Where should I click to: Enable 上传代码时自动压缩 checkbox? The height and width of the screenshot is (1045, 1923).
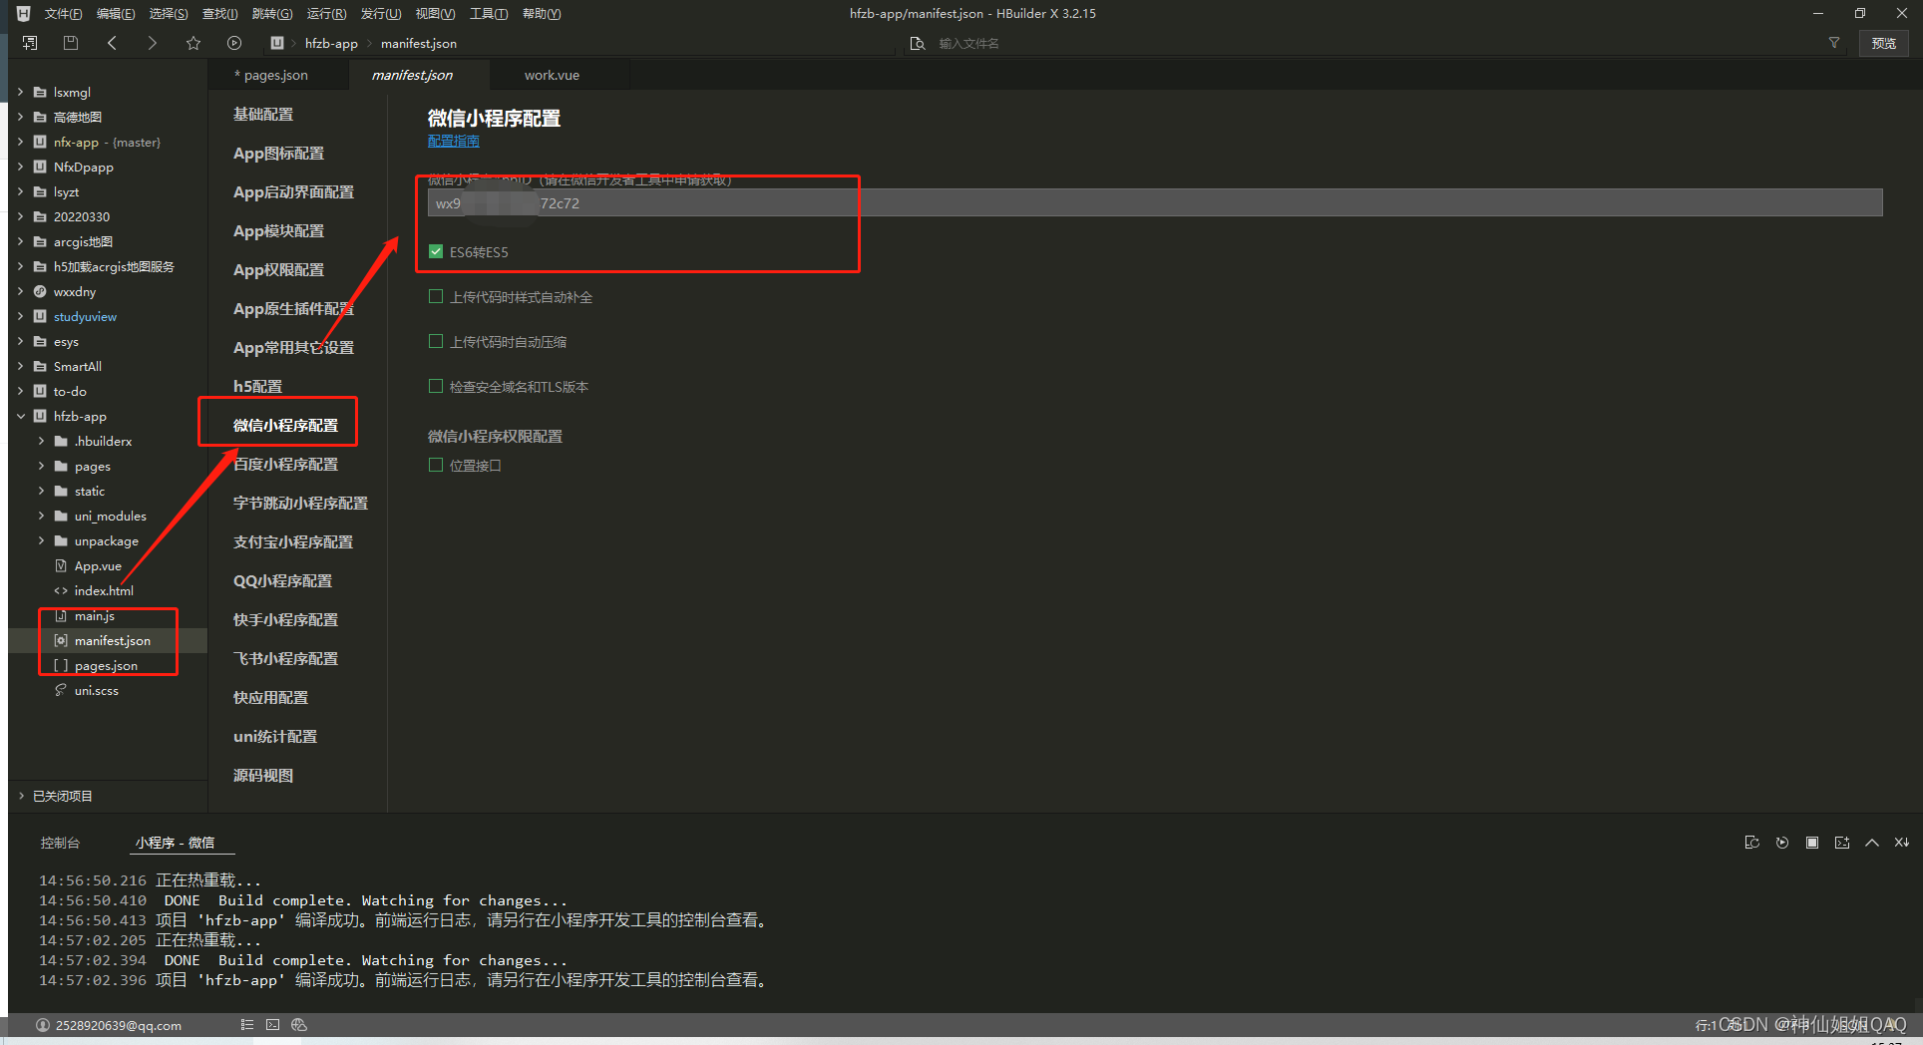point(436,341)
